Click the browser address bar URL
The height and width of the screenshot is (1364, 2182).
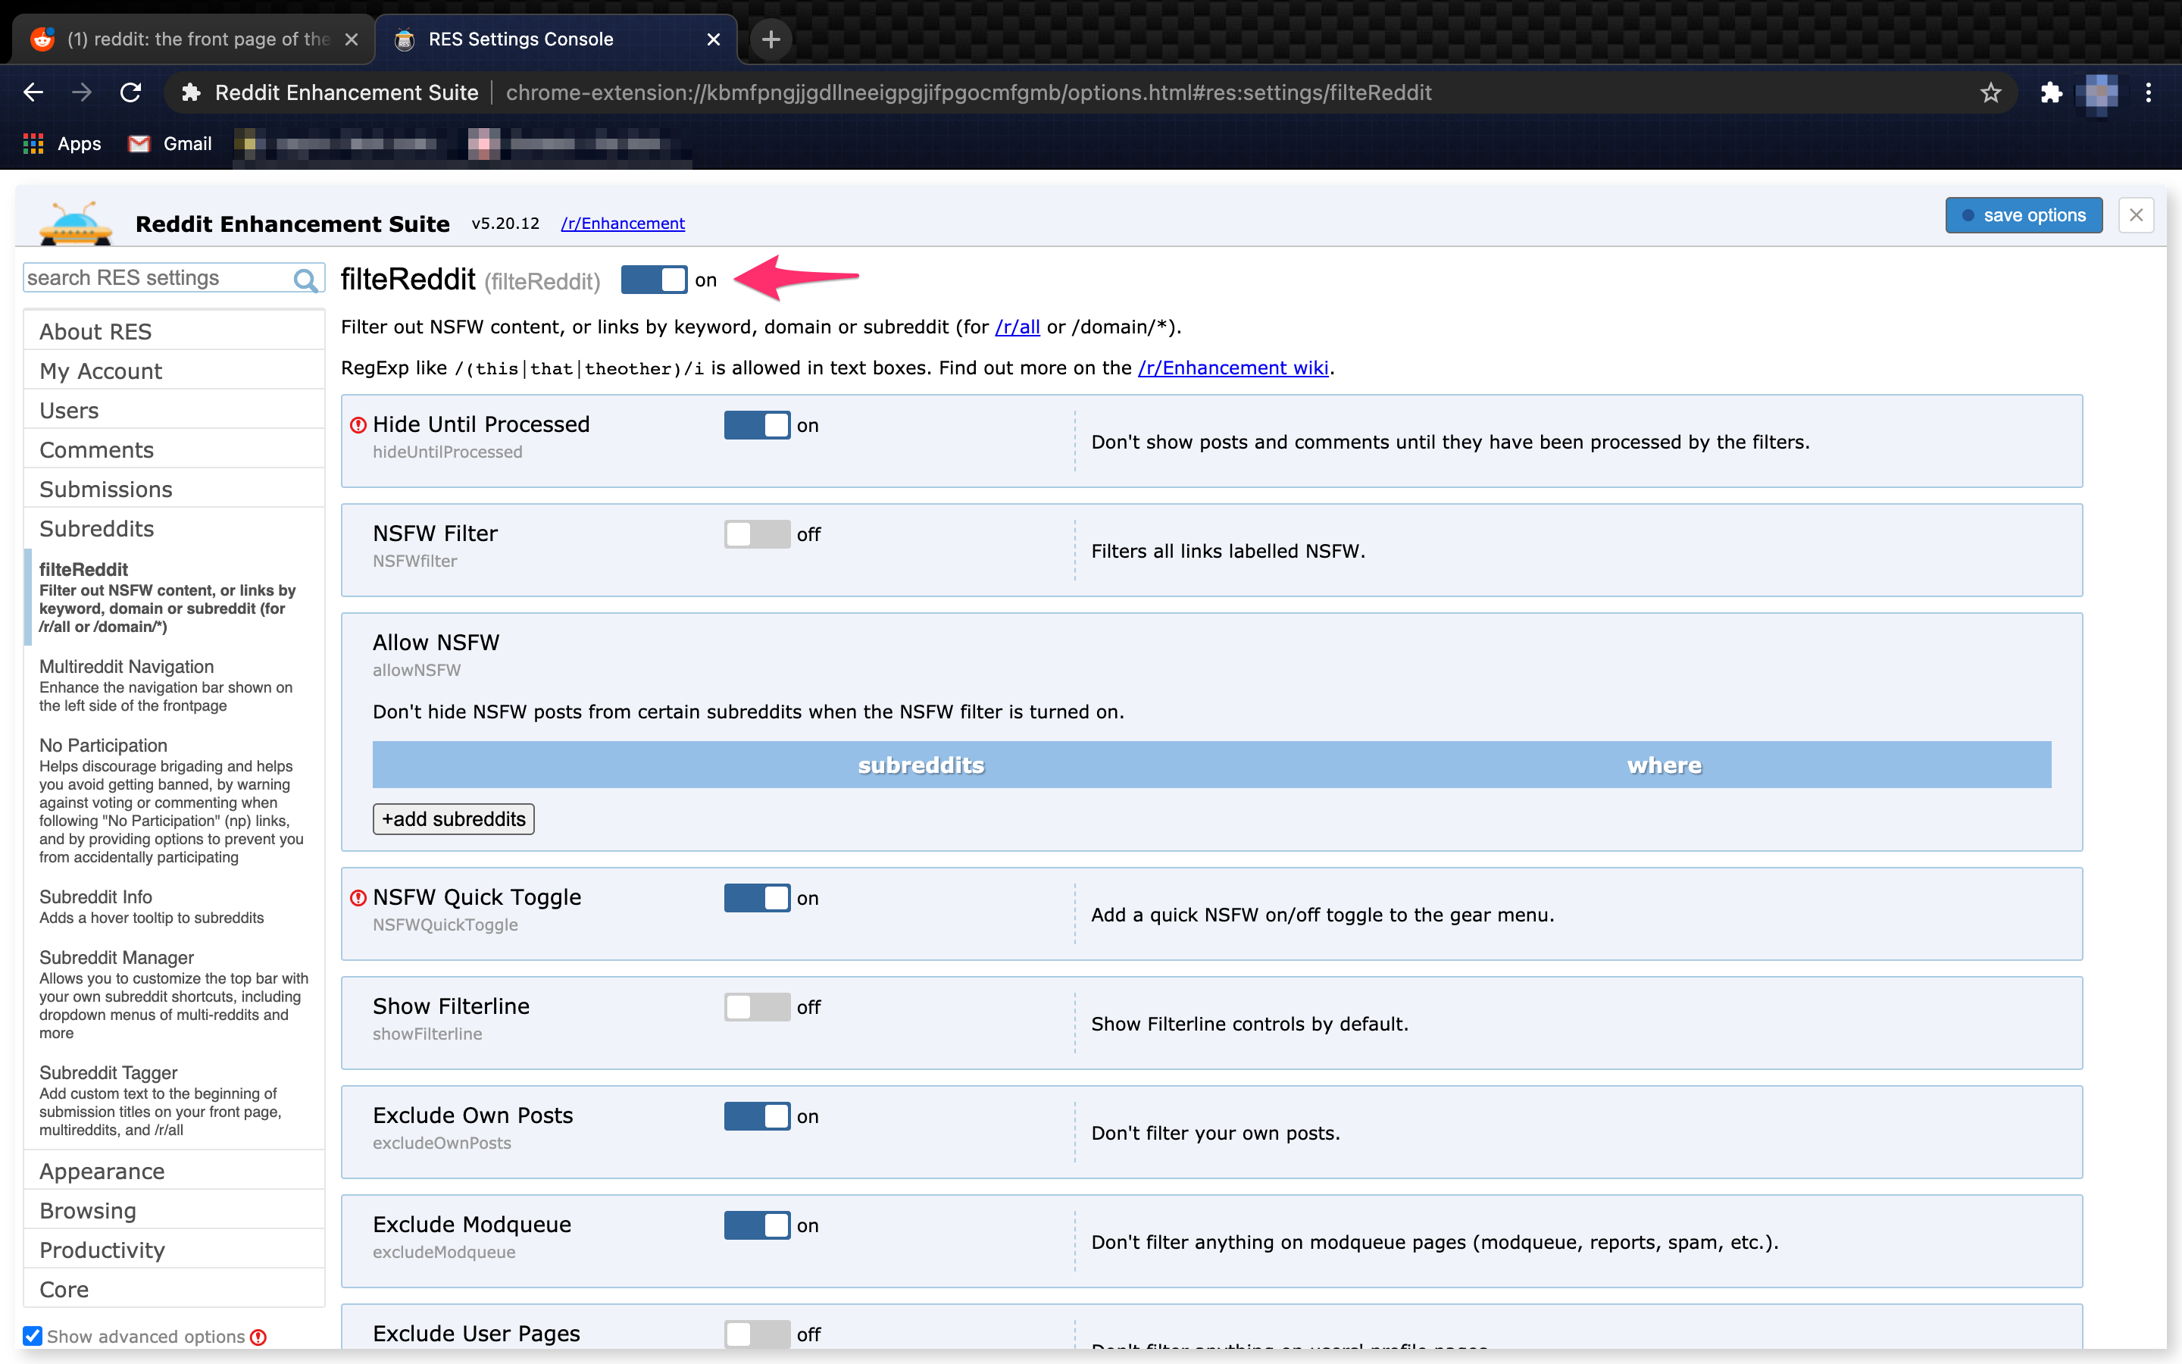click(x=968, y=92)
